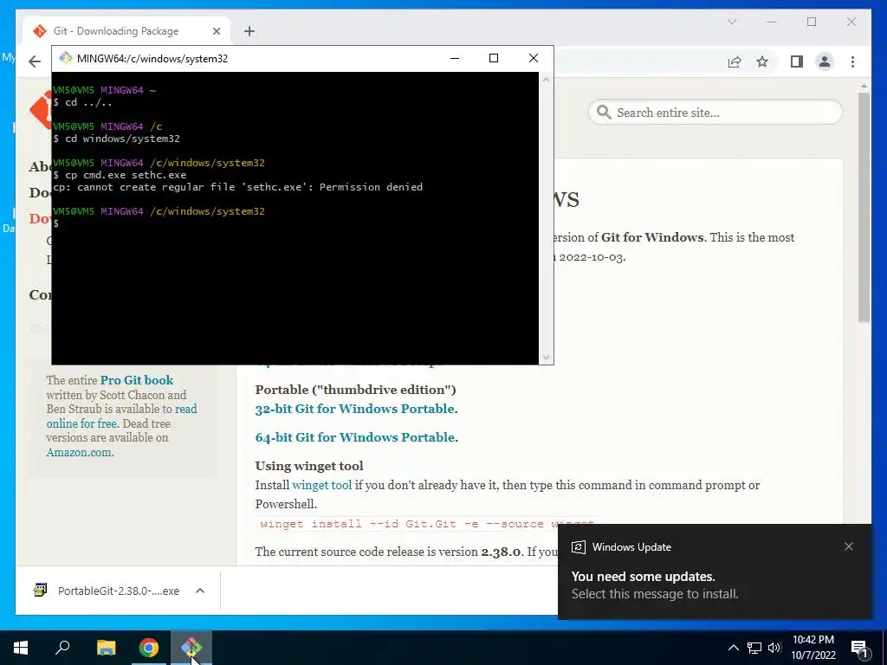Open the Windows Start menu

(x=21, y=648)
